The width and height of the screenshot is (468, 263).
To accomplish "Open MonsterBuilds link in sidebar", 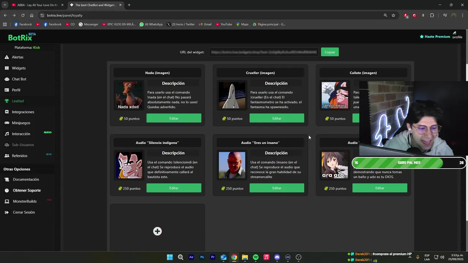I will click(x=24, y=201).
